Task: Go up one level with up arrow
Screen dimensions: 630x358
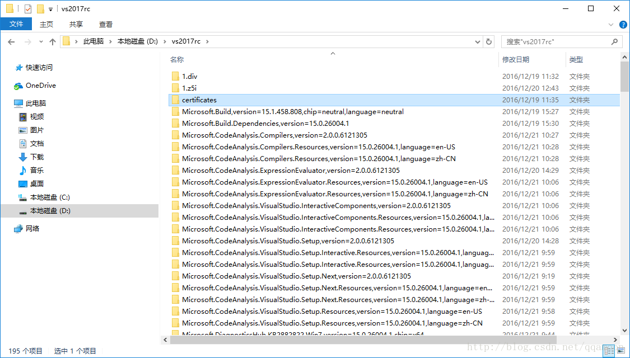Action: pos(52,42)
